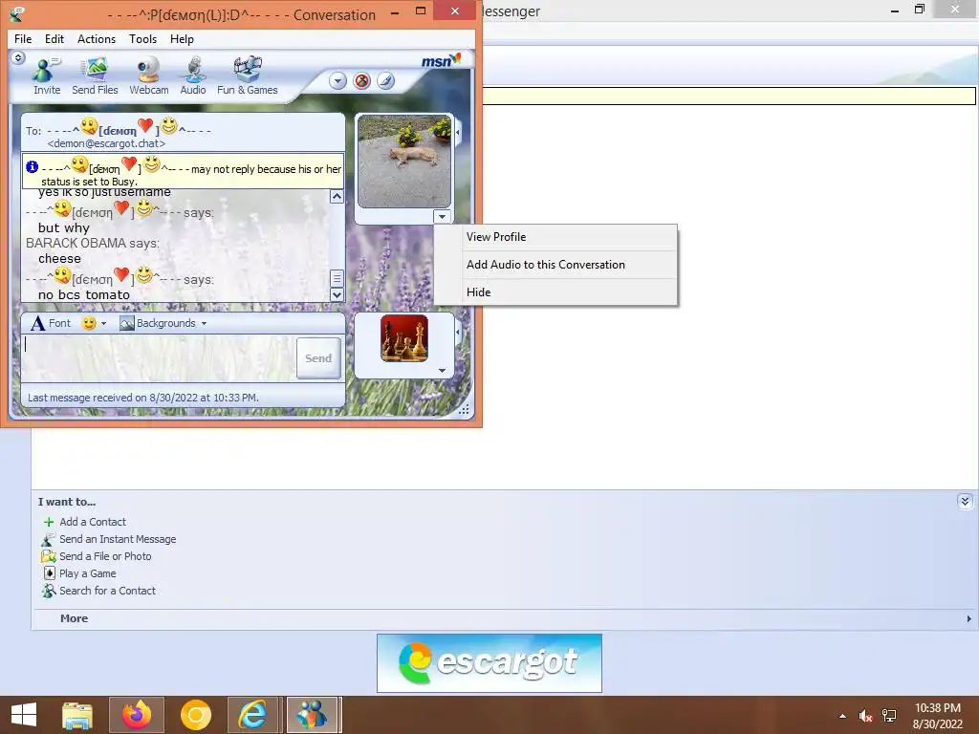Collapse my display picture side arrow
The height and width of the screenshot is (734, 979).
click(458, 332)
